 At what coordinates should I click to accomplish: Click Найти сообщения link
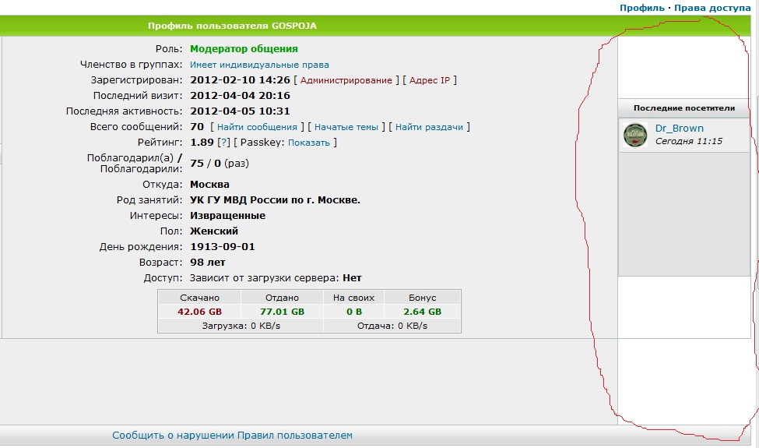pos(257,127)
